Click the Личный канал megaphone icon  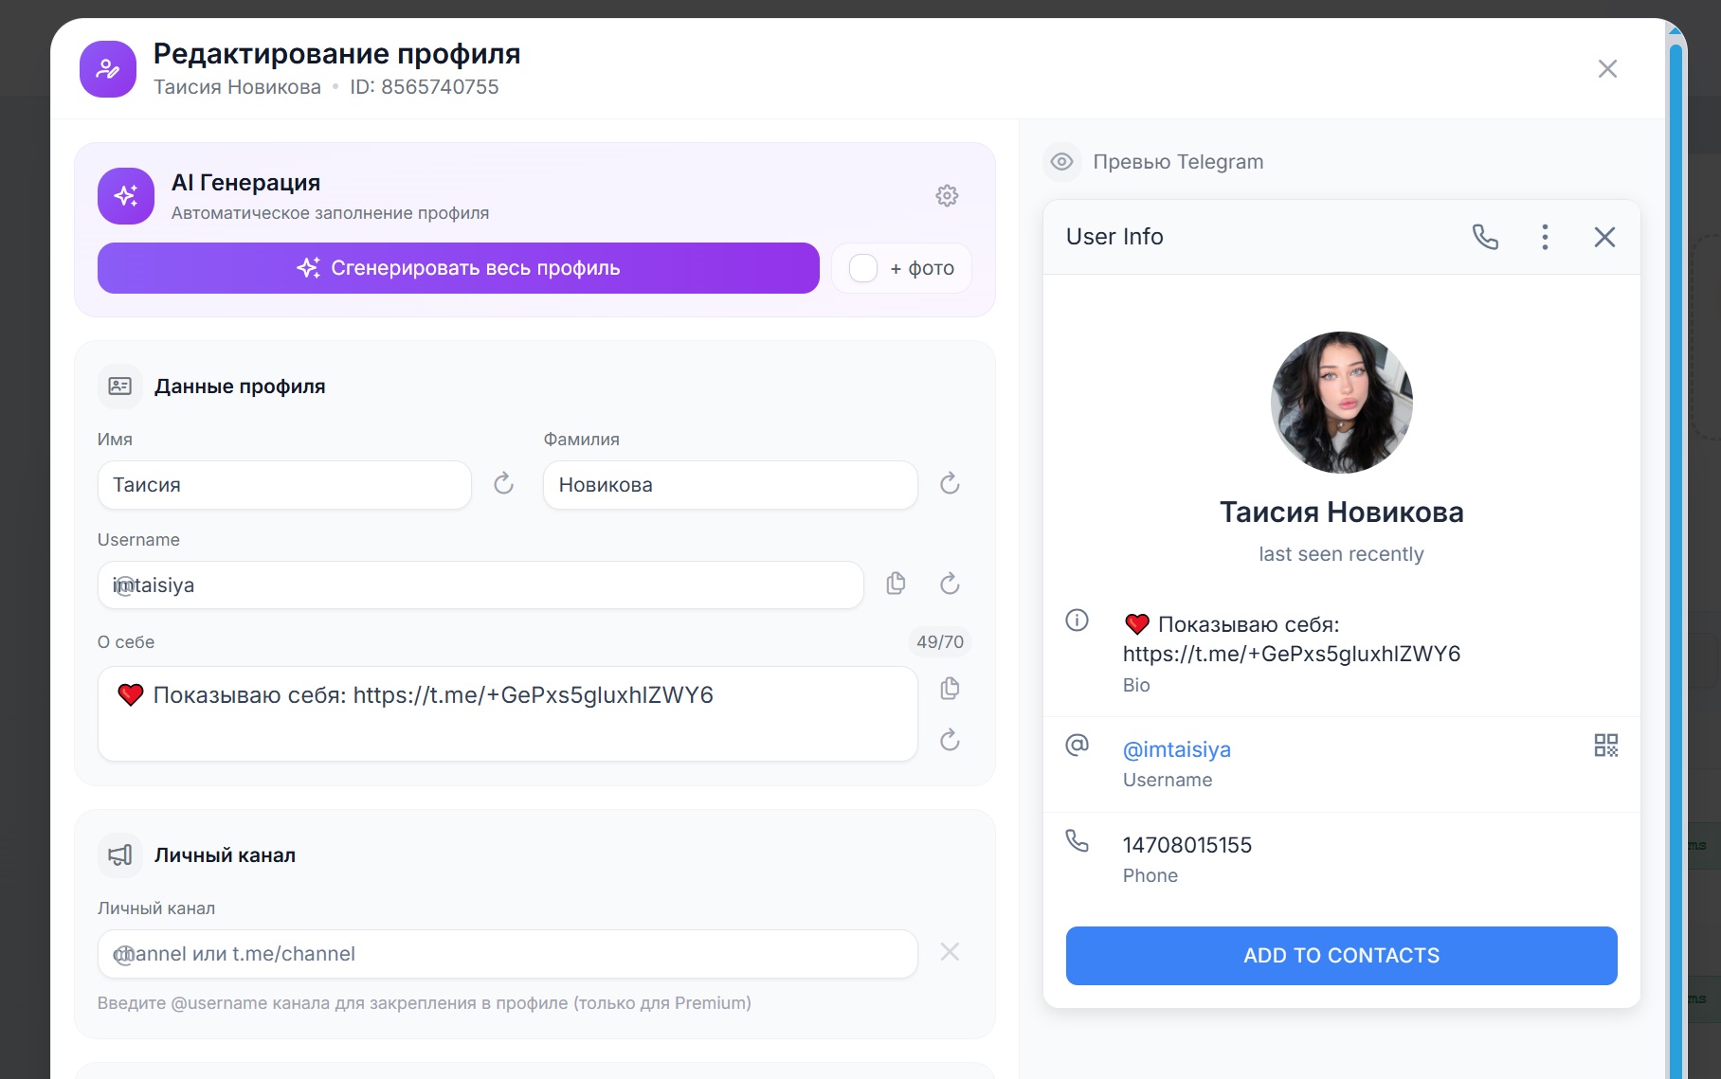pos(120,855)
